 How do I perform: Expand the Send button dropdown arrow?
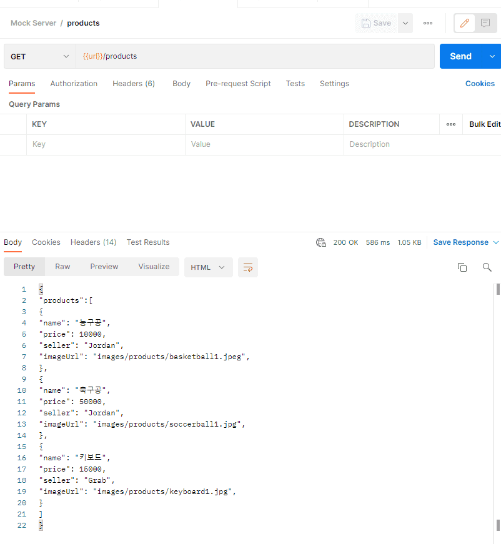point(492,56)
